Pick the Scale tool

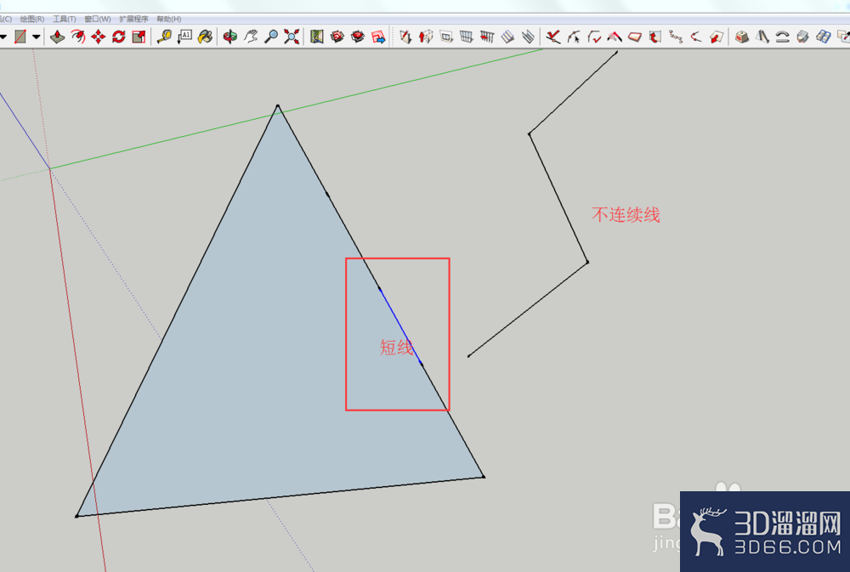point(139,37)
